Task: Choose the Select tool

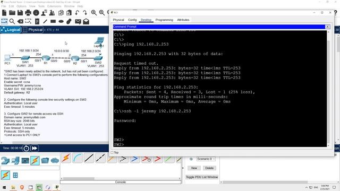Action: pos(4,21)
